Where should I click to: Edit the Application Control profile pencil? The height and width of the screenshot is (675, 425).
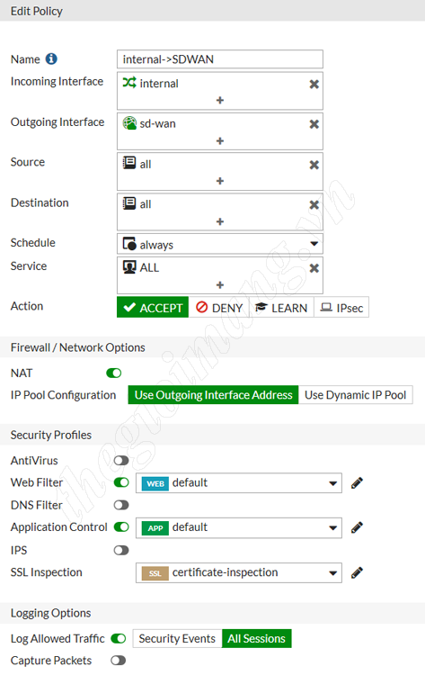coord(357,527)
